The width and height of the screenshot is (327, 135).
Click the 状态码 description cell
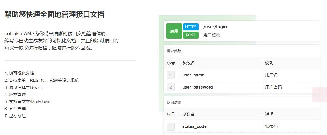pyautogui.click(x=271, y=127)
